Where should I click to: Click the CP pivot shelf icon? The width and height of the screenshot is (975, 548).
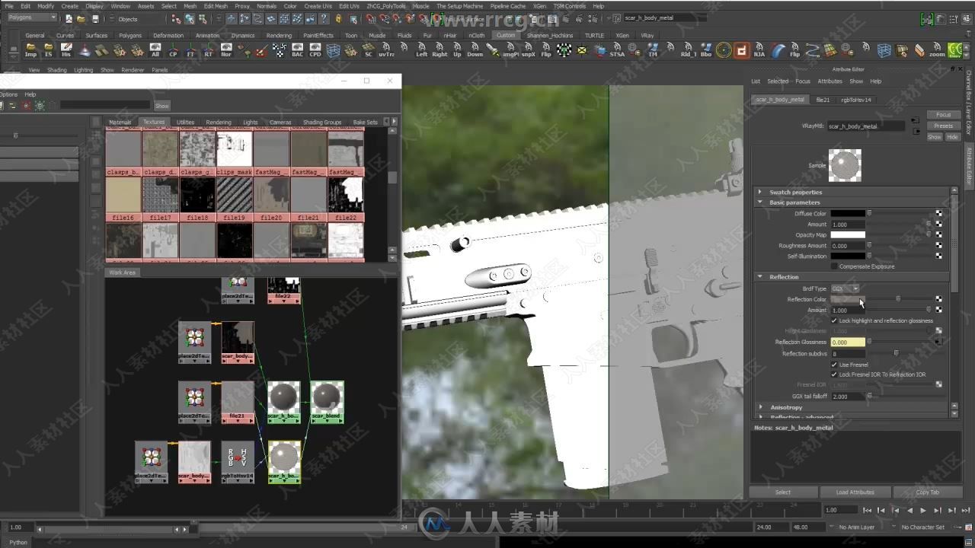(173, 50)
